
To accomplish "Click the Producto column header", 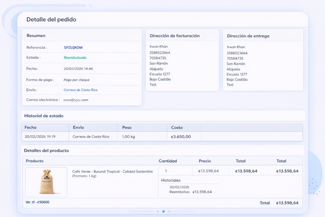I will (35, 161).
